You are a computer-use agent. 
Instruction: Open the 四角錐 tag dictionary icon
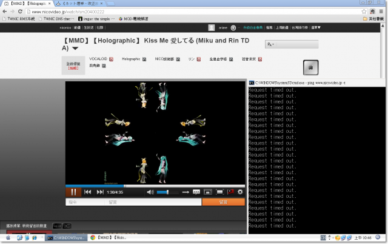coord(104,66)
